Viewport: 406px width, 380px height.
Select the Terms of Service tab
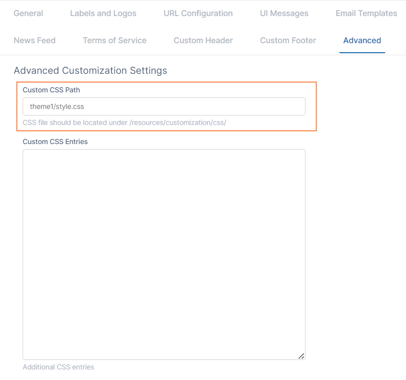tap(114, 40)
